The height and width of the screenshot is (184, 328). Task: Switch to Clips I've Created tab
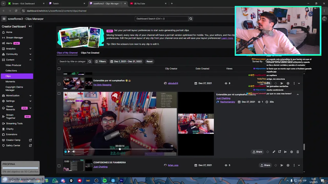[90, 53]
